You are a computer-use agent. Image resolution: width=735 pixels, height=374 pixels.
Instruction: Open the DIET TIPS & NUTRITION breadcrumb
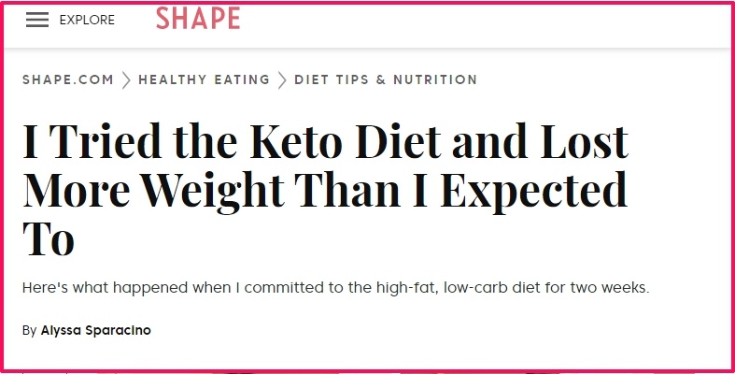tap(386, 79)
